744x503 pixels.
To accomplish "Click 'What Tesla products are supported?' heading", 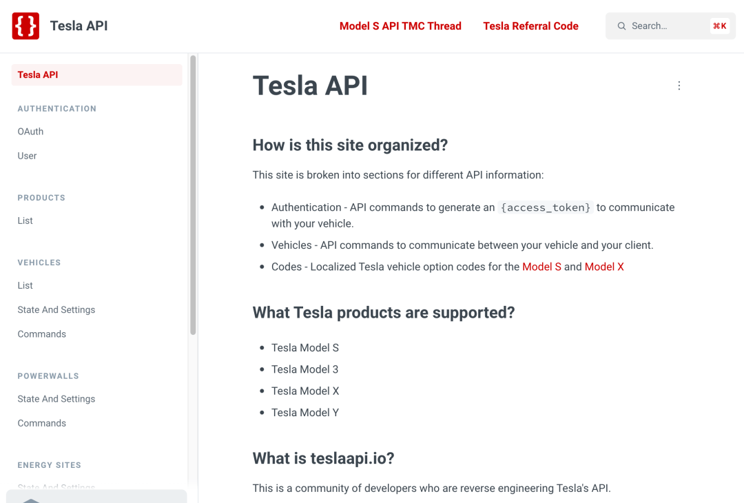I will (x=384, y=313).
